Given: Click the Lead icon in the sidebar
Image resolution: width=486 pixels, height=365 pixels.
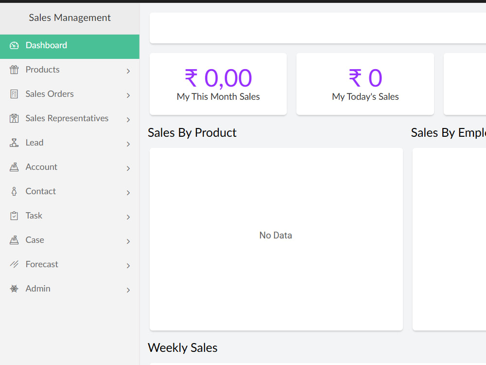Looking at the screenshot, I should tap(14, 143).
